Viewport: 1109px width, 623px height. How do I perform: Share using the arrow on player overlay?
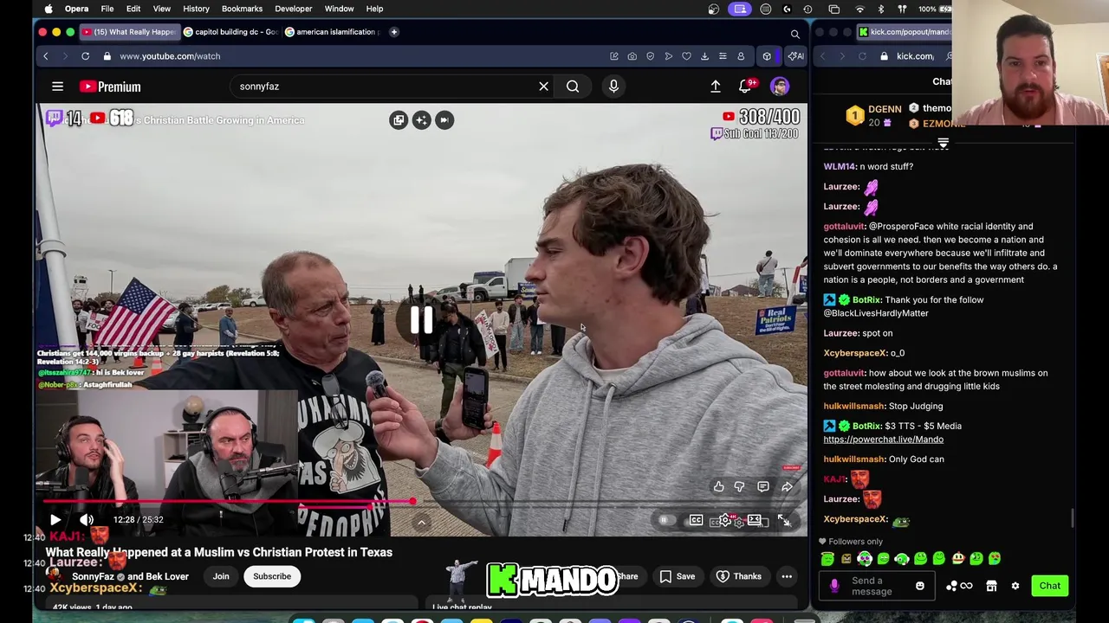click(x=787, y=487)
